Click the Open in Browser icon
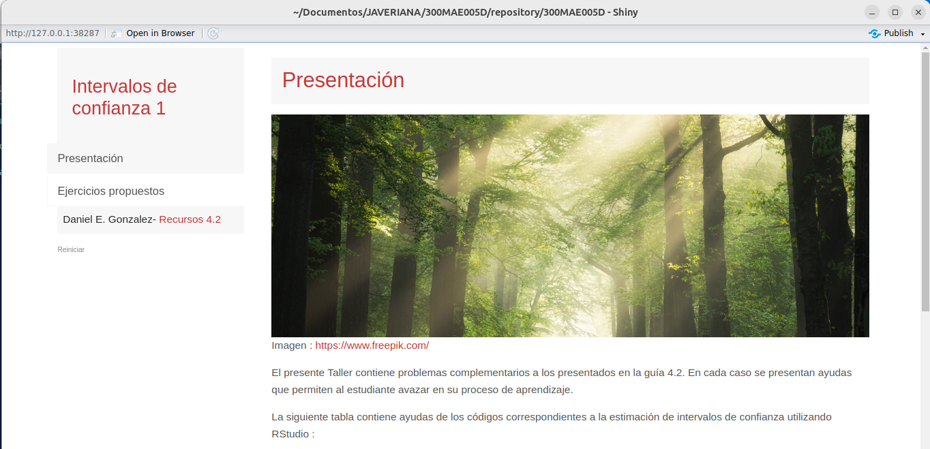Image resolution: width=930 pixels, height=449 pixels. tap(117, 33)
